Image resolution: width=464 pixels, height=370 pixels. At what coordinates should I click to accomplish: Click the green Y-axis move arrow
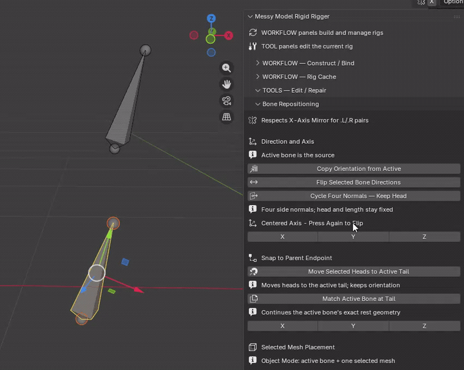click(110, 234)
